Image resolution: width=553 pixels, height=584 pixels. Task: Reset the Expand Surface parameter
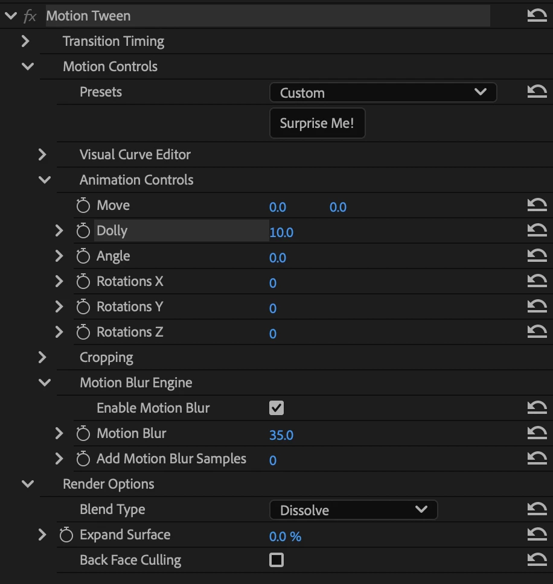pyautogui.click(x=537, y=534)
